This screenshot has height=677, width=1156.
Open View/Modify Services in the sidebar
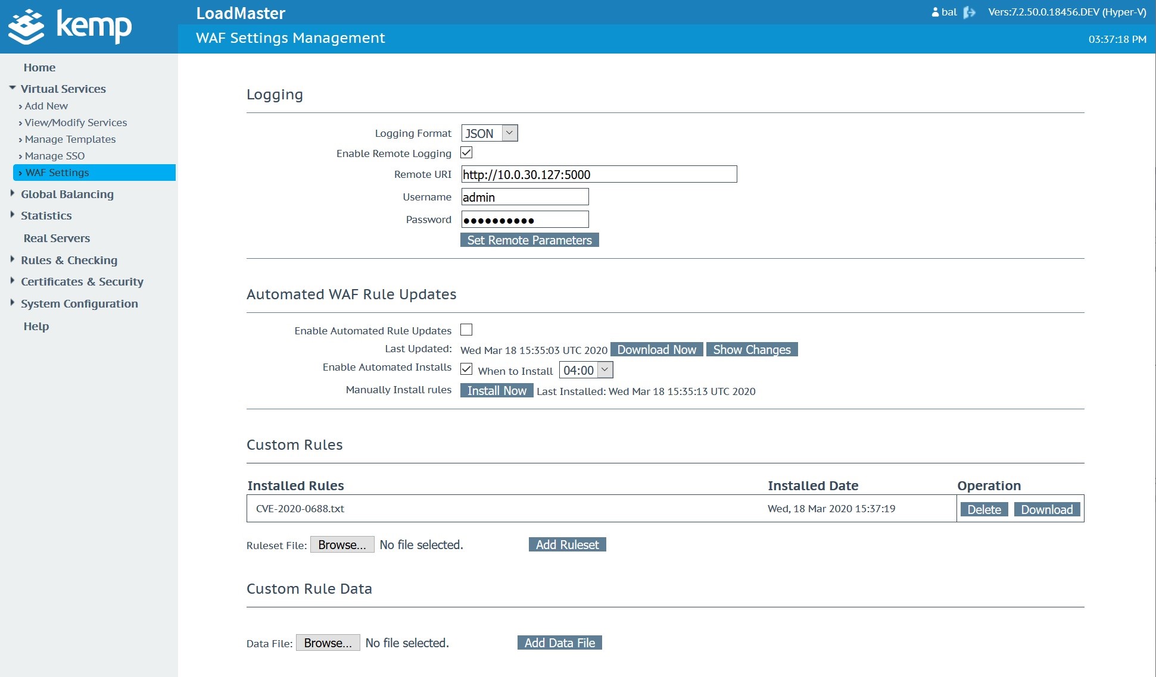click(x=76, y=123)
